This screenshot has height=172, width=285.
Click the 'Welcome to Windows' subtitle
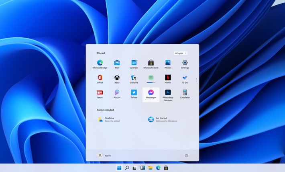(166, 121)
